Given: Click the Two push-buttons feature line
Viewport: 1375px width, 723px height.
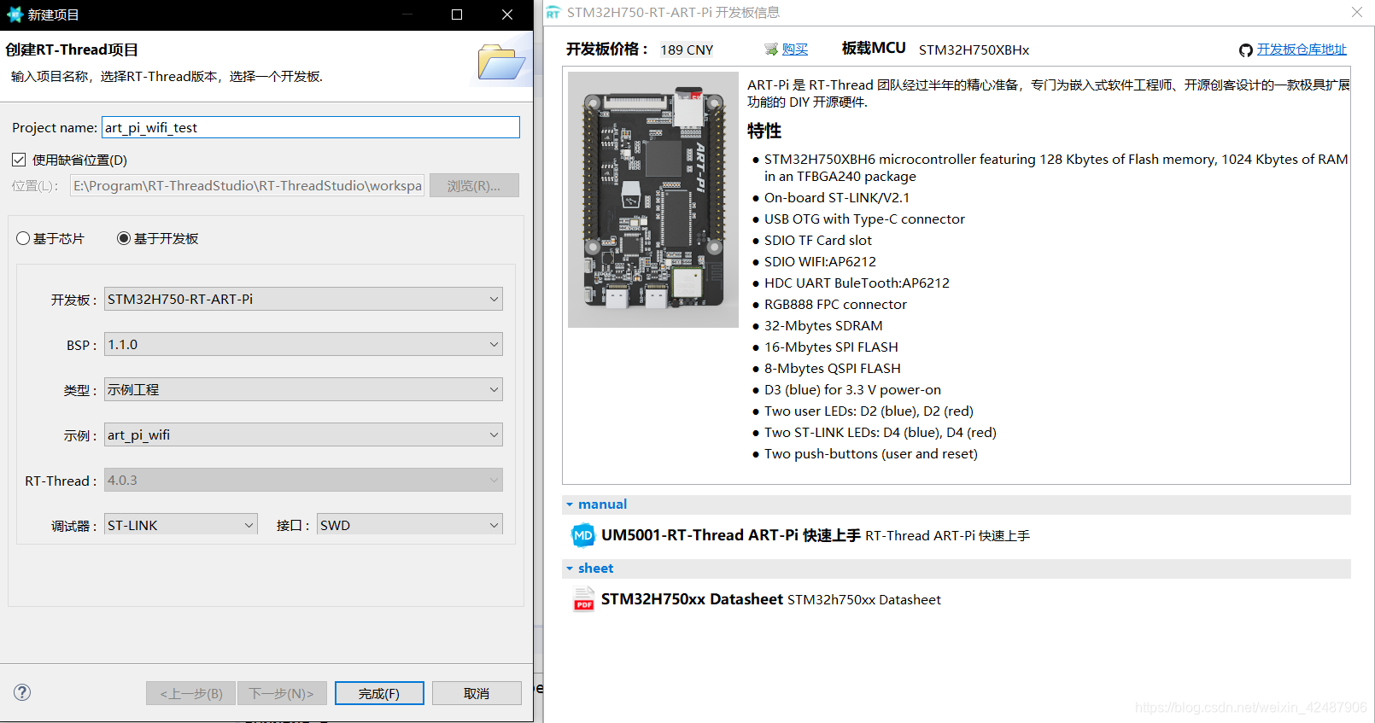Looking at the screenshot, I should pyautogui.click(x=871, y=453).
